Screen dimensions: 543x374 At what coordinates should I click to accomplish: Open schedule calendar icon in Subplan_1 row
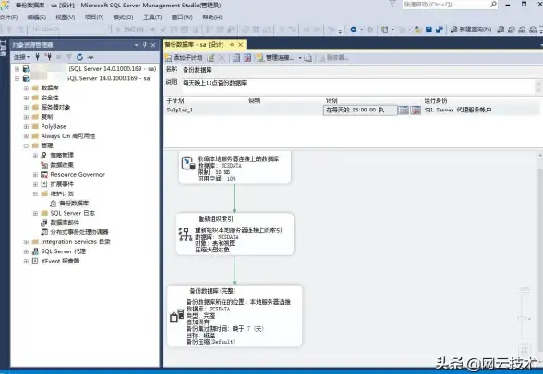tap(404, 111)
